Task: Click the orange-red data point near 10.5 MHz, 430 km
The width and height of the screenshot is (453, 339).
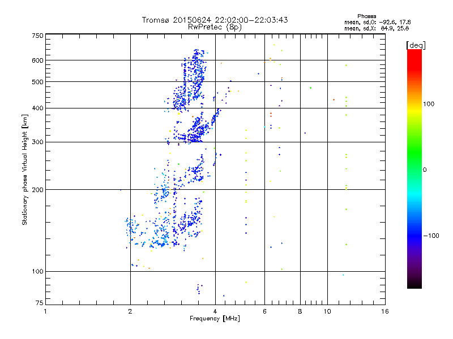Action: point(334,100)
